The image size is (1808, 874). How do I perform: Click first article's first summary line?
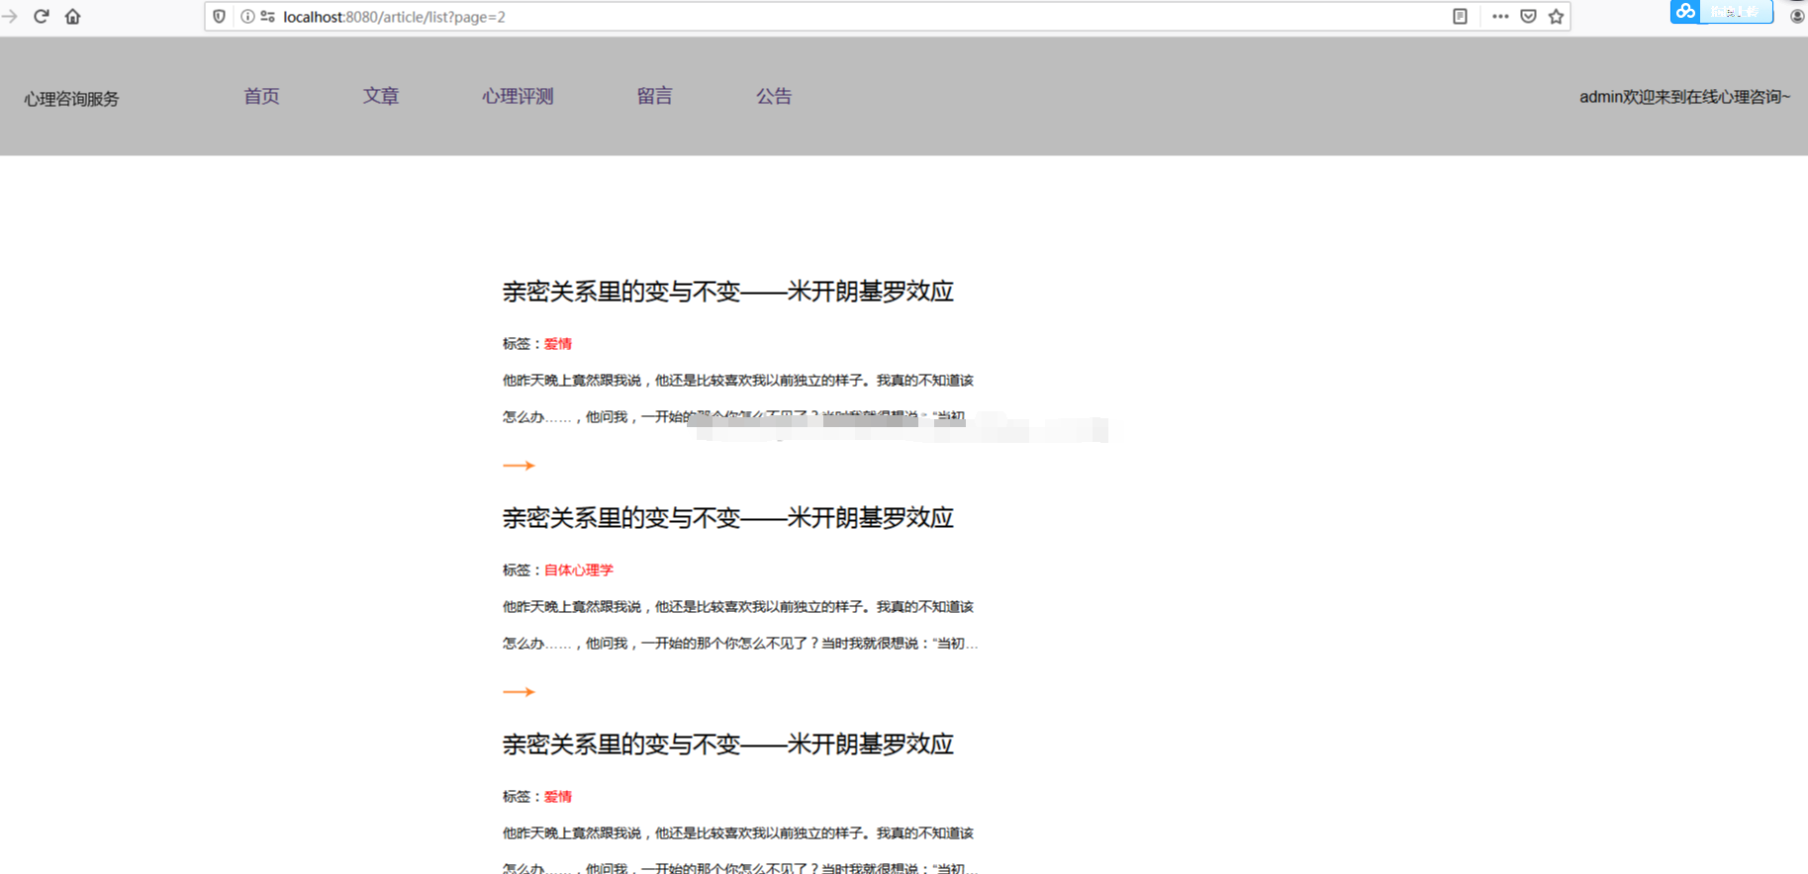click(737, 381)
